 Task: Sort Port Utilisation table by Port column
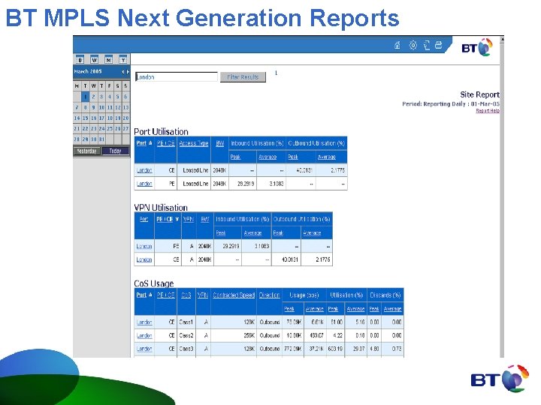tap(141, 143)
